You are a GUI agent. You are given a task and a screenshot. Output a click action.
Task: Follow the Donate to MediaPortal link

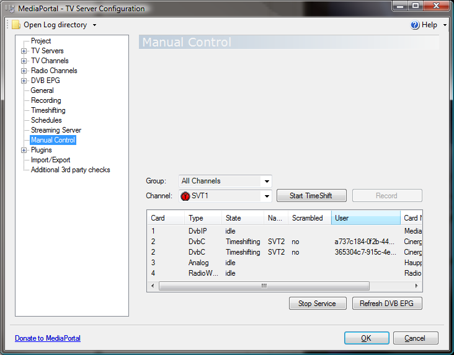click(x=48, y=338)
